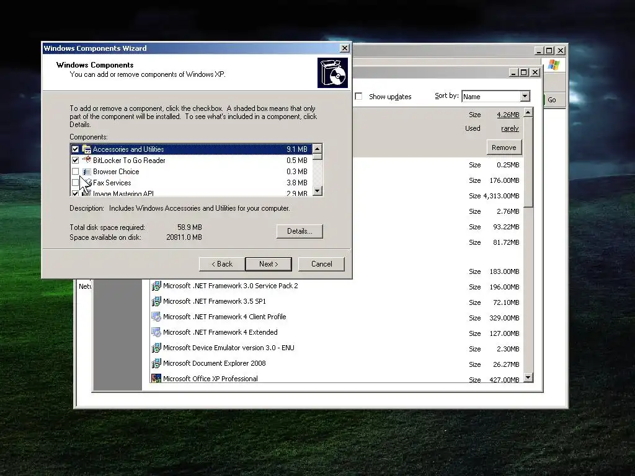Select Microsoft Document Explorer 2008 entry
This screenshot has height=476, width=635.
(214, 363)
